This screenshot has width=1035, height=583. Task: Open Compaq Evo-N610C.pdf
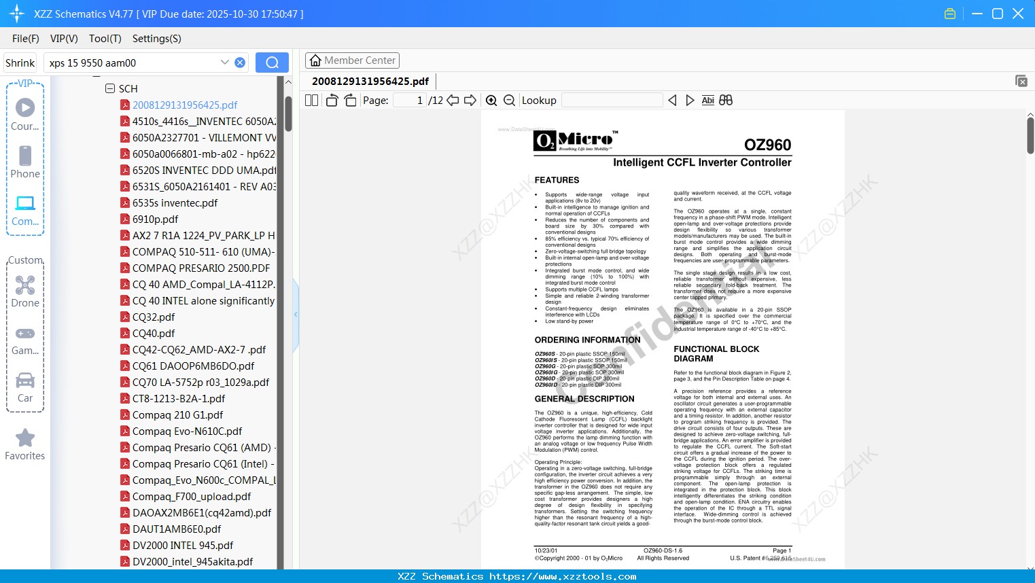click(187, 431)
